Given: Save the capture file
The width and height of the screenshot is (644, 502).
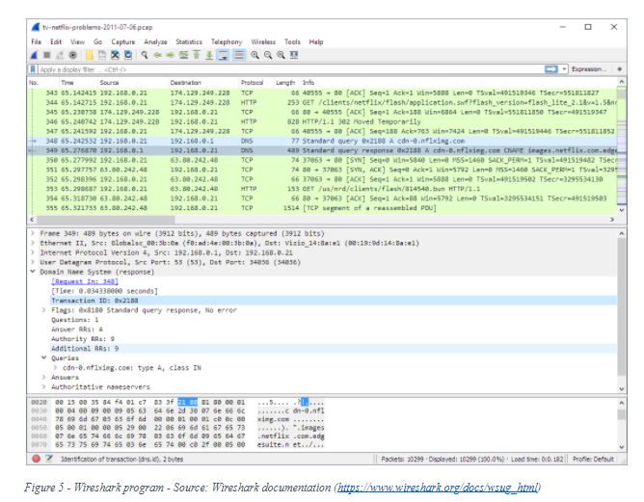Looking at the screenshot, I should (102, 55).
